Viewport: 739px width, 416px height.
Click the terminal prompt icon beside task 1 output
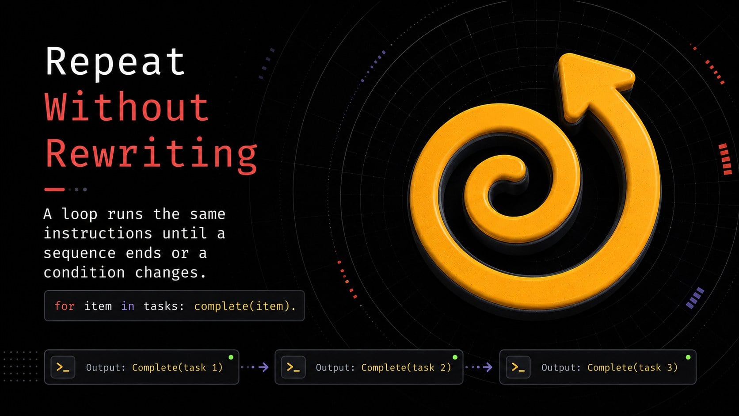[x=63, y=367]
